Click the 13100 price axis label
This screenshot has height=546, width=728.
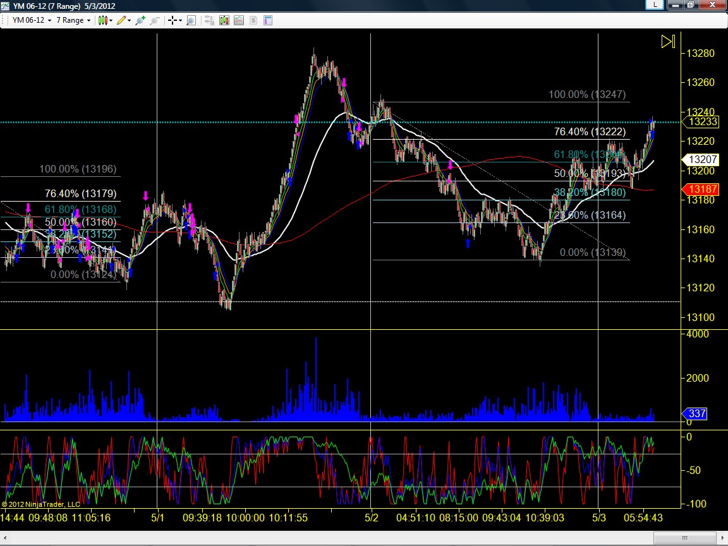(700, 317)
